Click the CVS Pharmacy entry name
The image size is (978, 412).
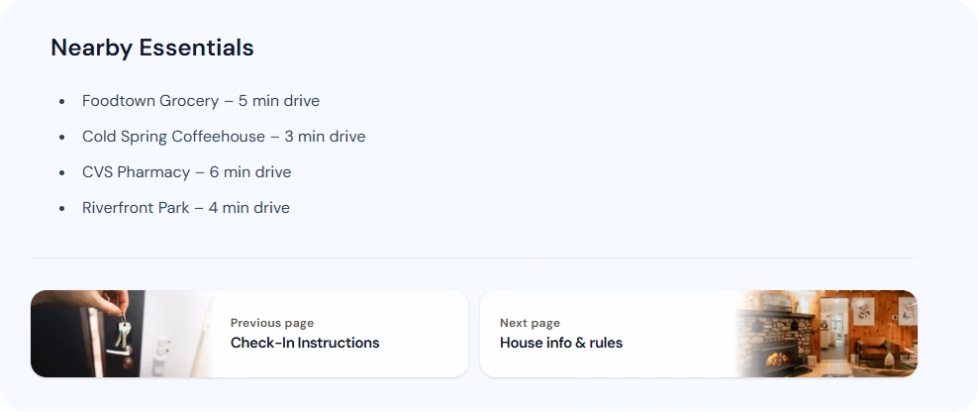point(136,172)
